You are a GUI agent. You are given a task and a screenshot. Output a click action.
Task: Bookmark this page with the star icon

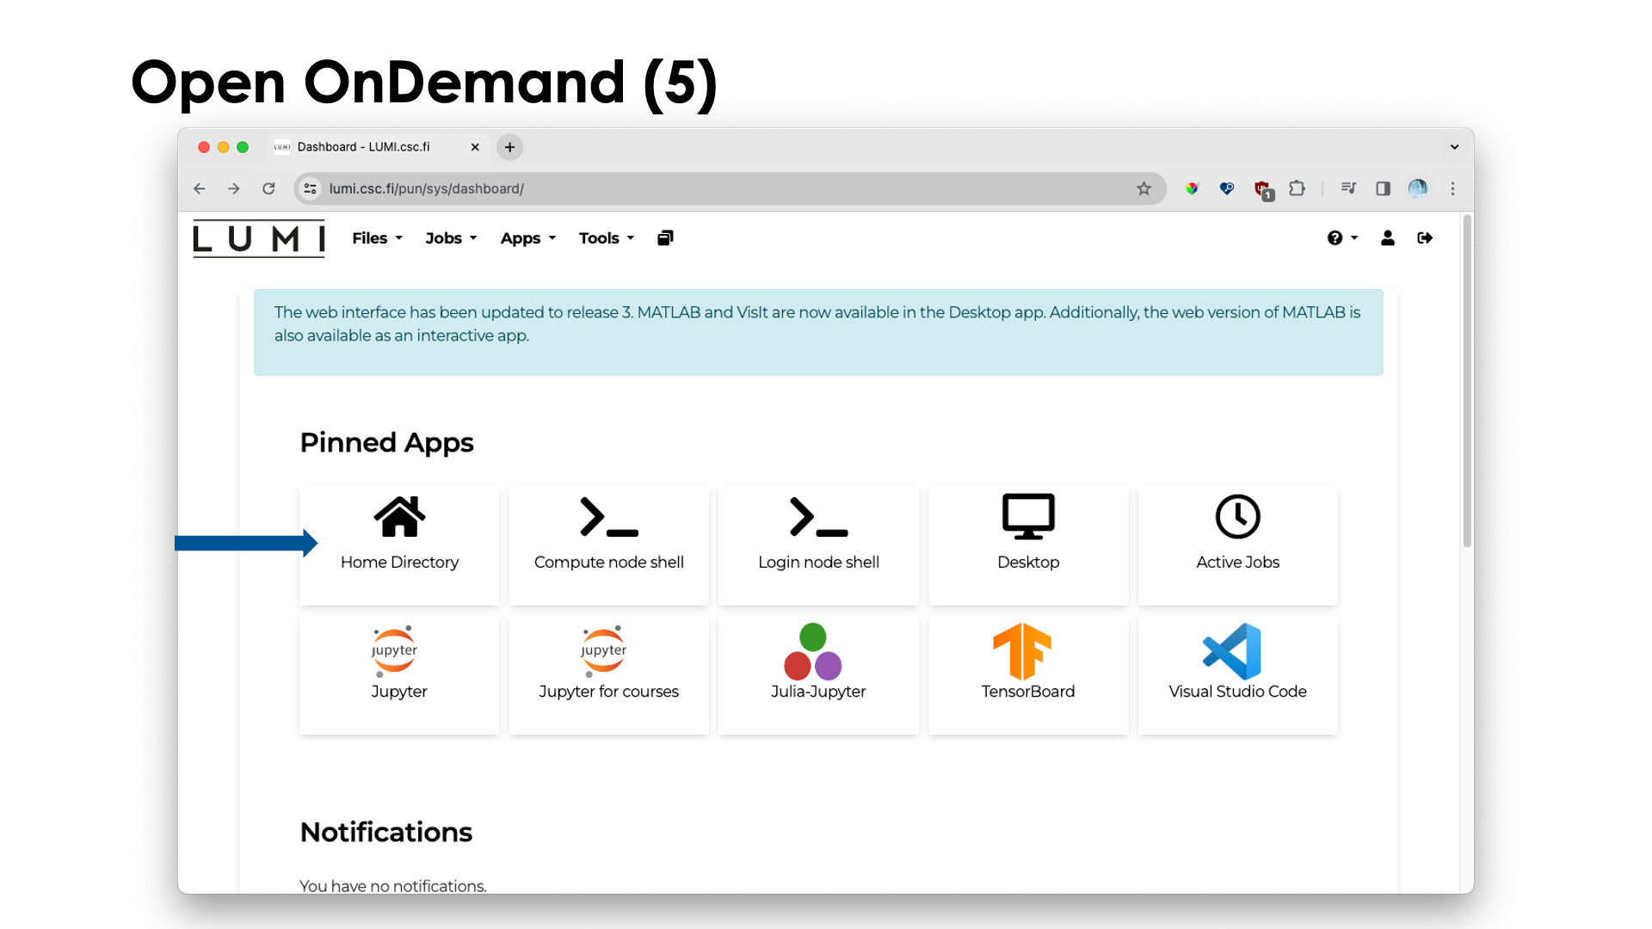click(x=1143, y=188)
